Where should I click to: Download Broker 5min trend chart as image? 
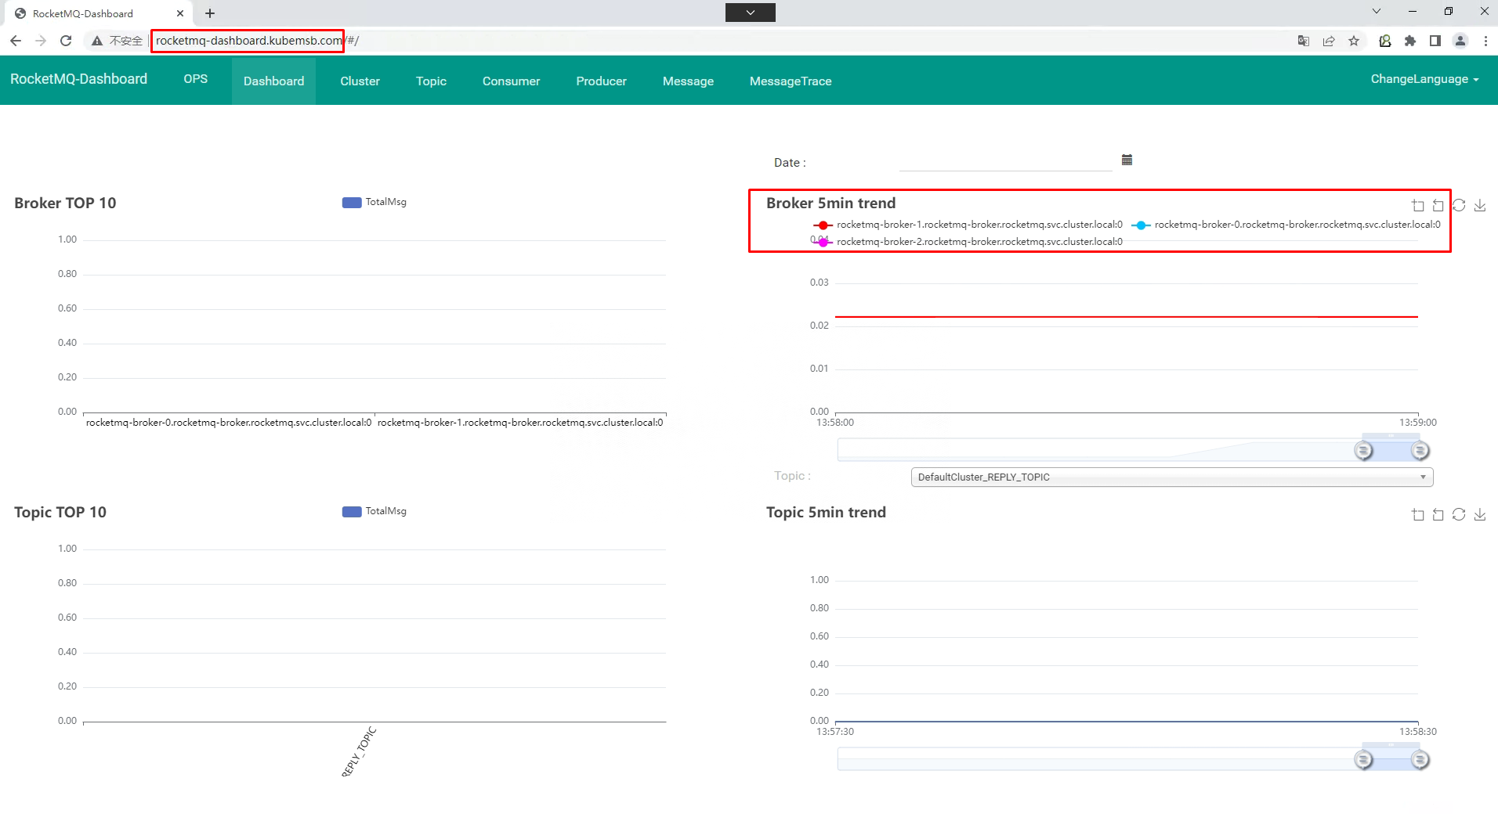[x=1480, y=205]
